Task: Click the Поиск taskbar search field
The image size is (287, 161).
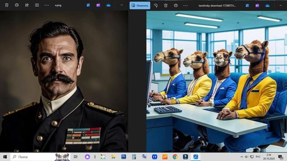Action: pos(40,157)
